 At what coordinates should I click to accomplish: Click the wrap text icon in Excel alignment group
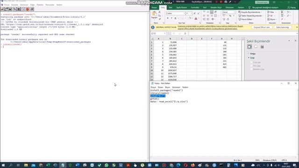[216, 12]
